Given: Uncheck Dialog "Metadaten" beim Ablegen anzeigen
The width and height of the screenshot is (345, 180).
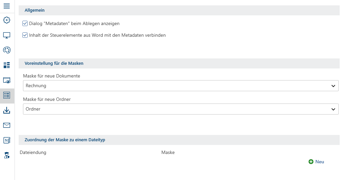Looking at the screenshot, I should (x=25, y=24).
